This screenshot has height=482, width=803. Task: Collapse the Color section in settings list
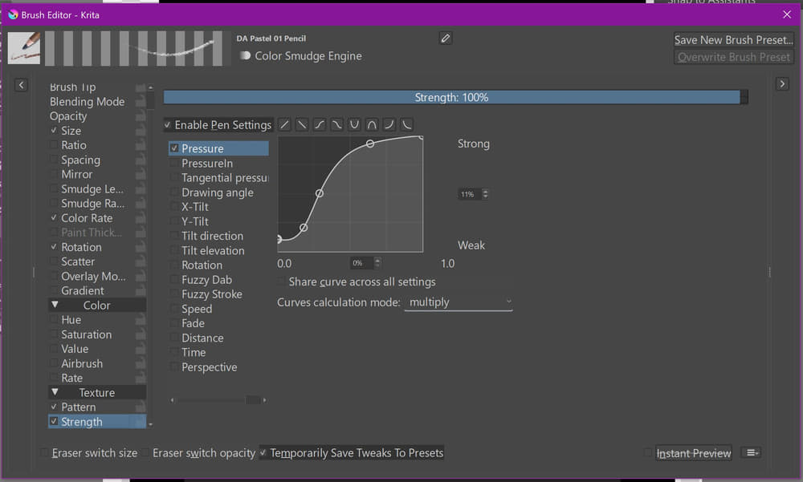pyautogui.click(x=55, y=306)
